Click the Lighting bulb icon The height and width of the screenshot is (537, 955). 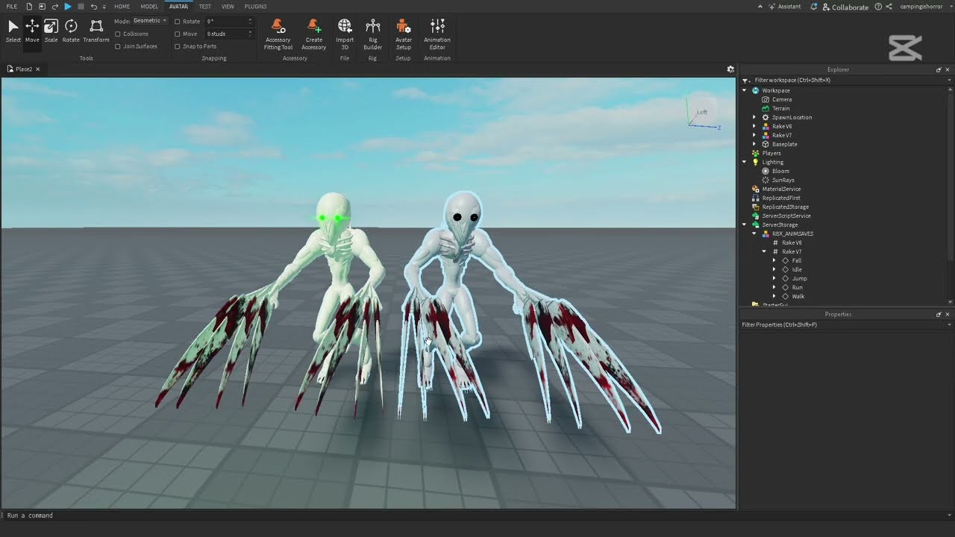click(x=756, y=162)
